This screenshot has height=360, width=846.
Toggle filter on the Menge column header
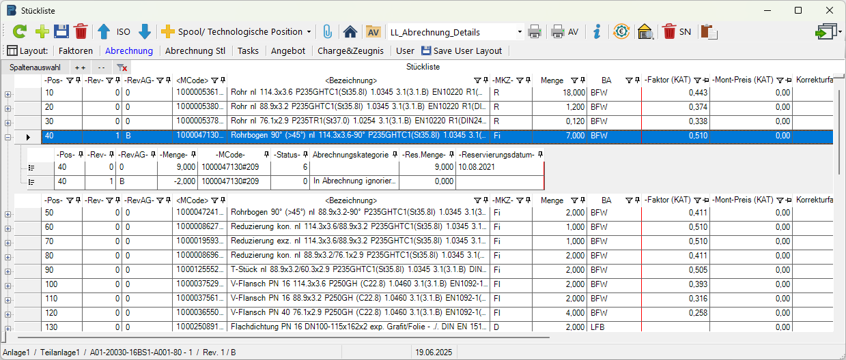tap(574, 80)
